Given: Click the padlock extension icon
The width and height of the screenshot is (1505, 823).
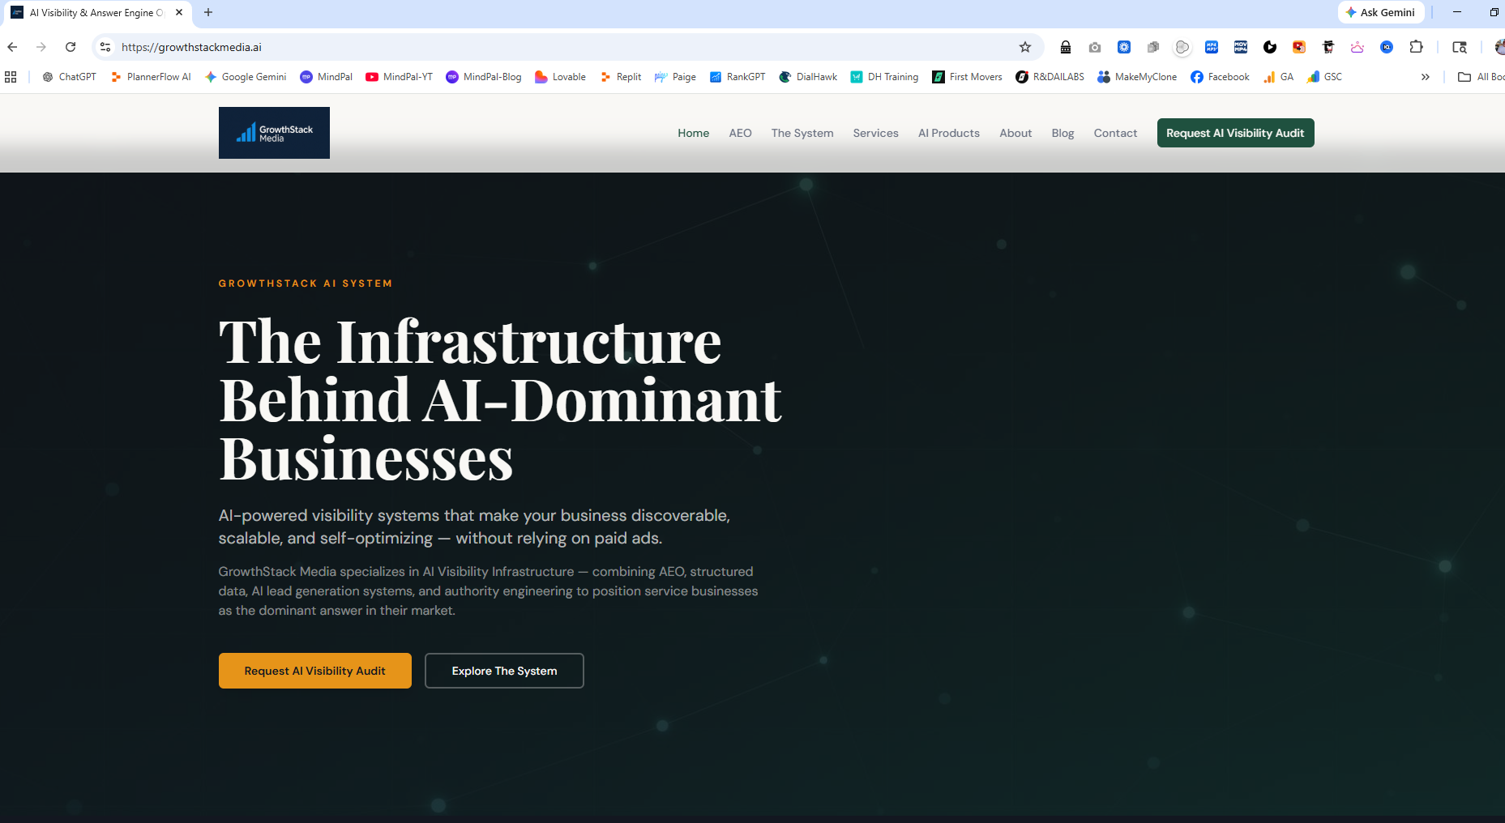Looking at the screenshot, I should click(1066, 47).
